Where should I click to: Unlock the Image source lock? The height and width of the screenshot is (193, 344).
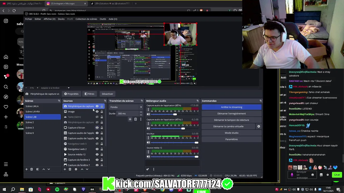coord(102,112)
